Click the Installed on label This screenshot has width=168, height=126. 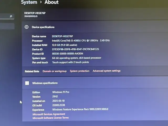point(39,101)
